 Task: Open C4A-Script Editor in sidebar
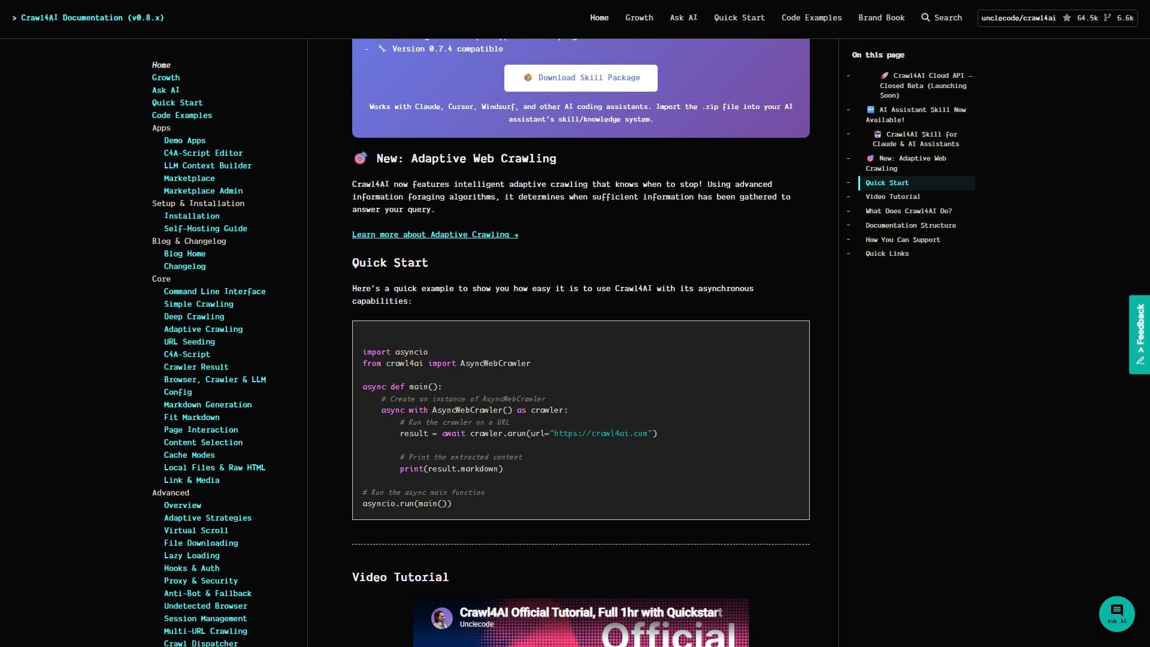click(203, 153)
